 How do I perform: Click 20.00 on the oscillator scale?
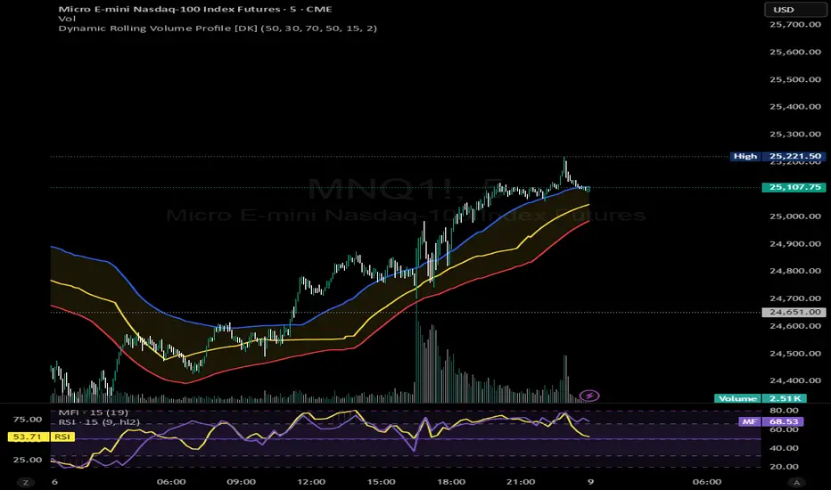click(785, 467)
